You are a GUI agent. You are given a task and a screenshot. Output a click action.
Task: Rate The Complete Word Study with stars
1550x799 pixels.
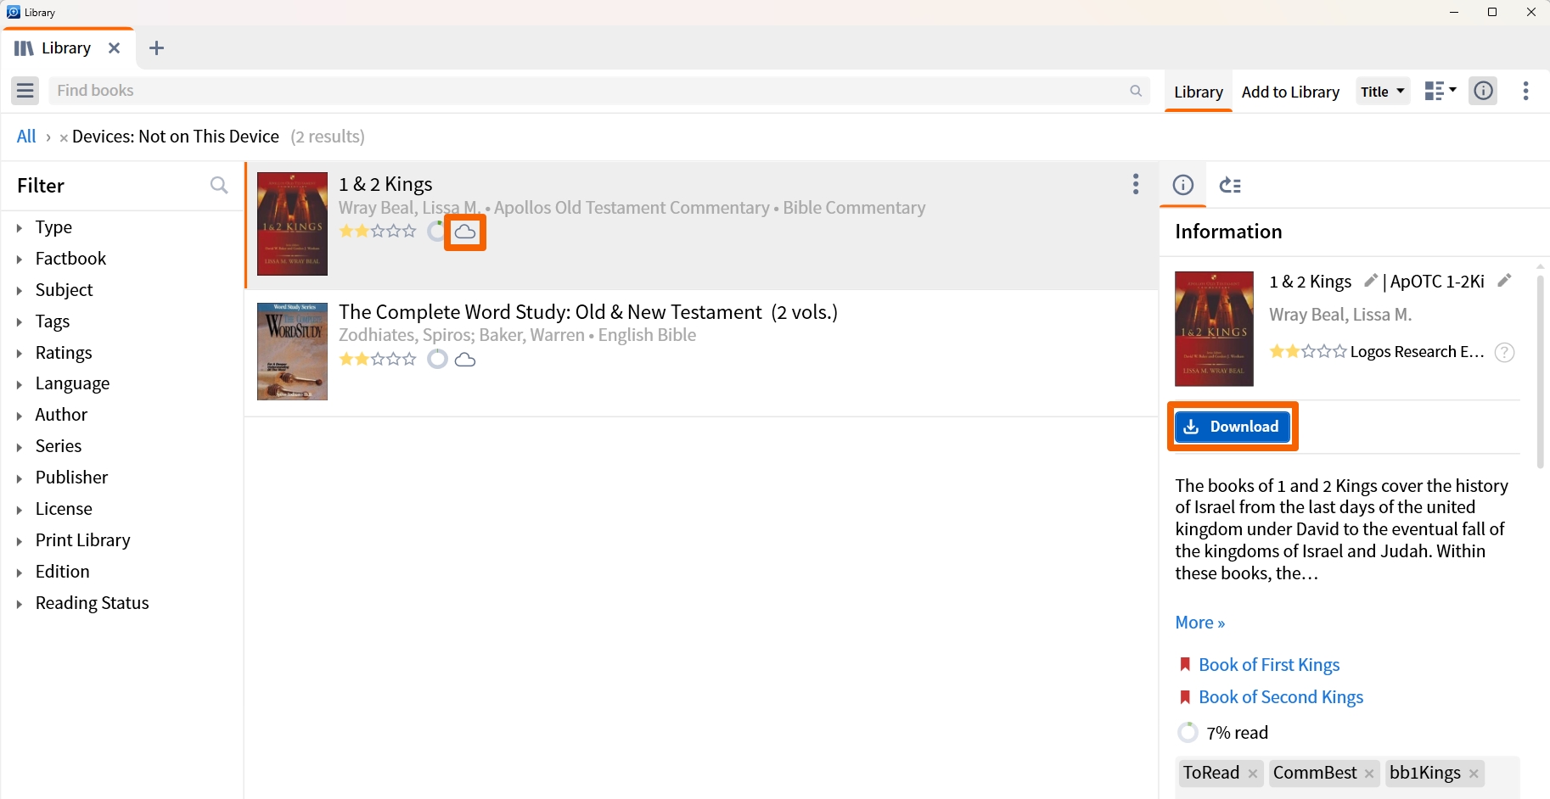(x=378, y=360)
